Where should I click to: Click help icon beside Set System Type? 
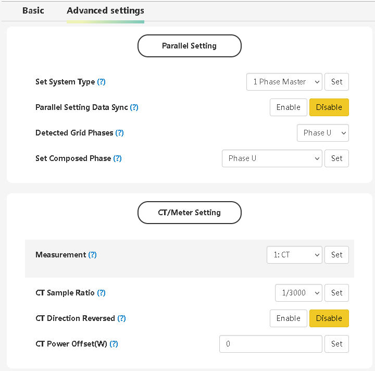coord(102,82)
